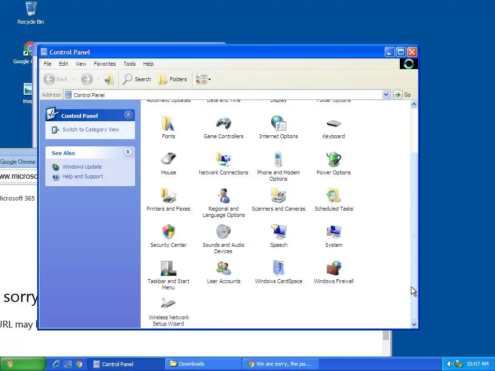This screenshot has height=371, width=495.
Task: Open Phone and Modem Options icon
Action: point(278,167)
